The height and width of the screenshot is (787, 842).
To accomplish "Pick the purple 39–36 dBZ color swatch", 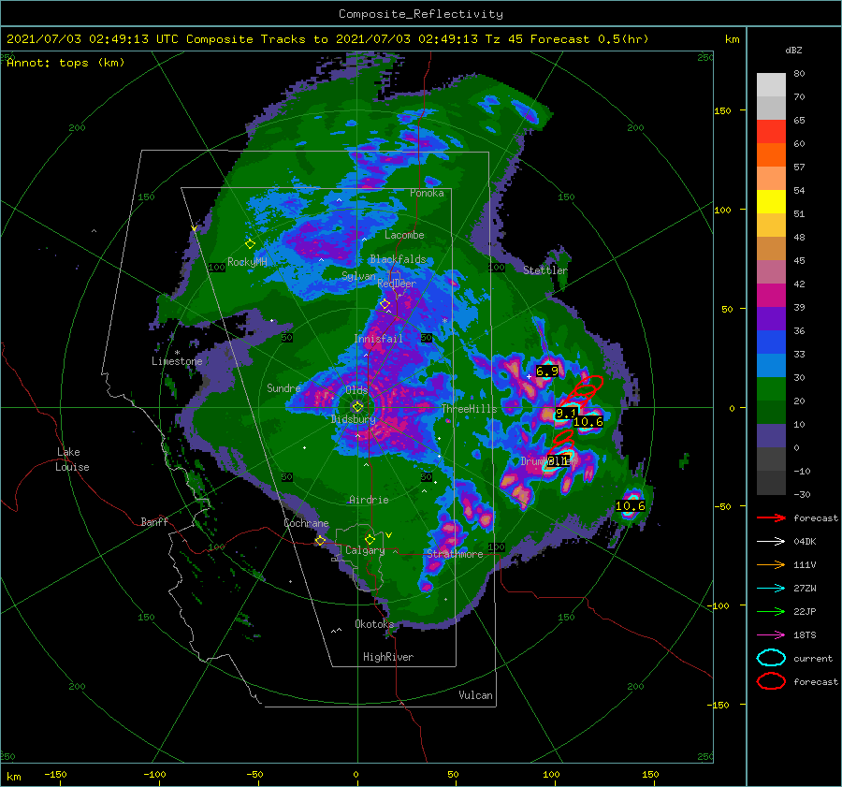I will 771,319.
